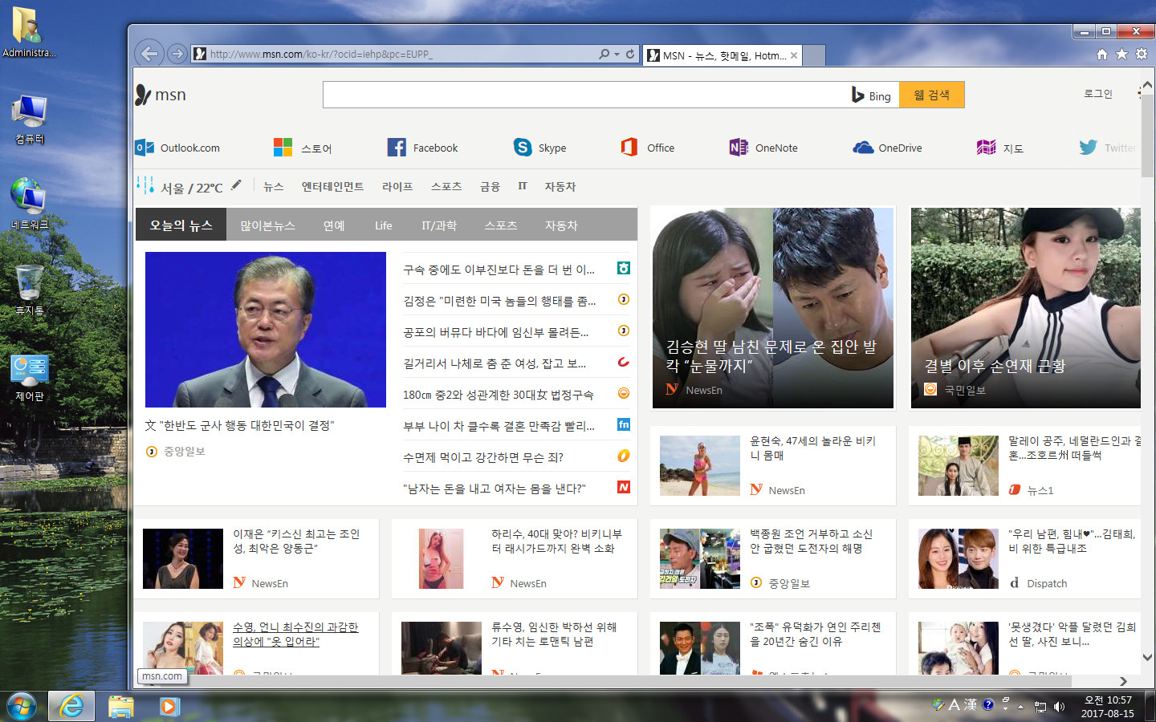Click the browser Home icon
The width and height of the screenshot is (1156, 722).
(x=1102, y=54)
